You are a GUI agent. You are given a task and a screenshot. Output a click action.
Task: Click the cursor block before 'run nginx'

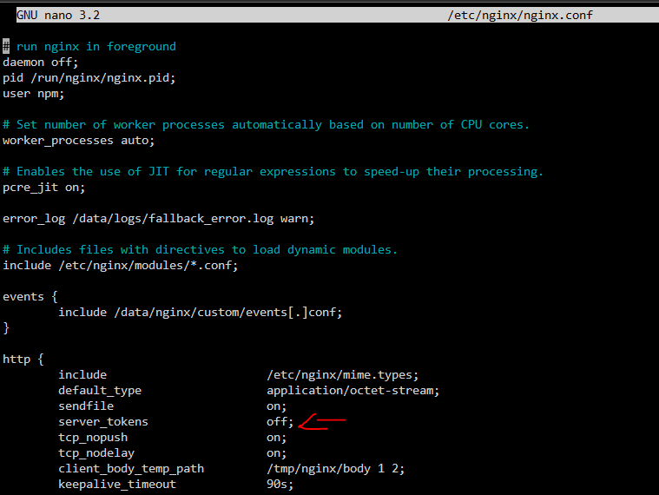click(6, 46)
